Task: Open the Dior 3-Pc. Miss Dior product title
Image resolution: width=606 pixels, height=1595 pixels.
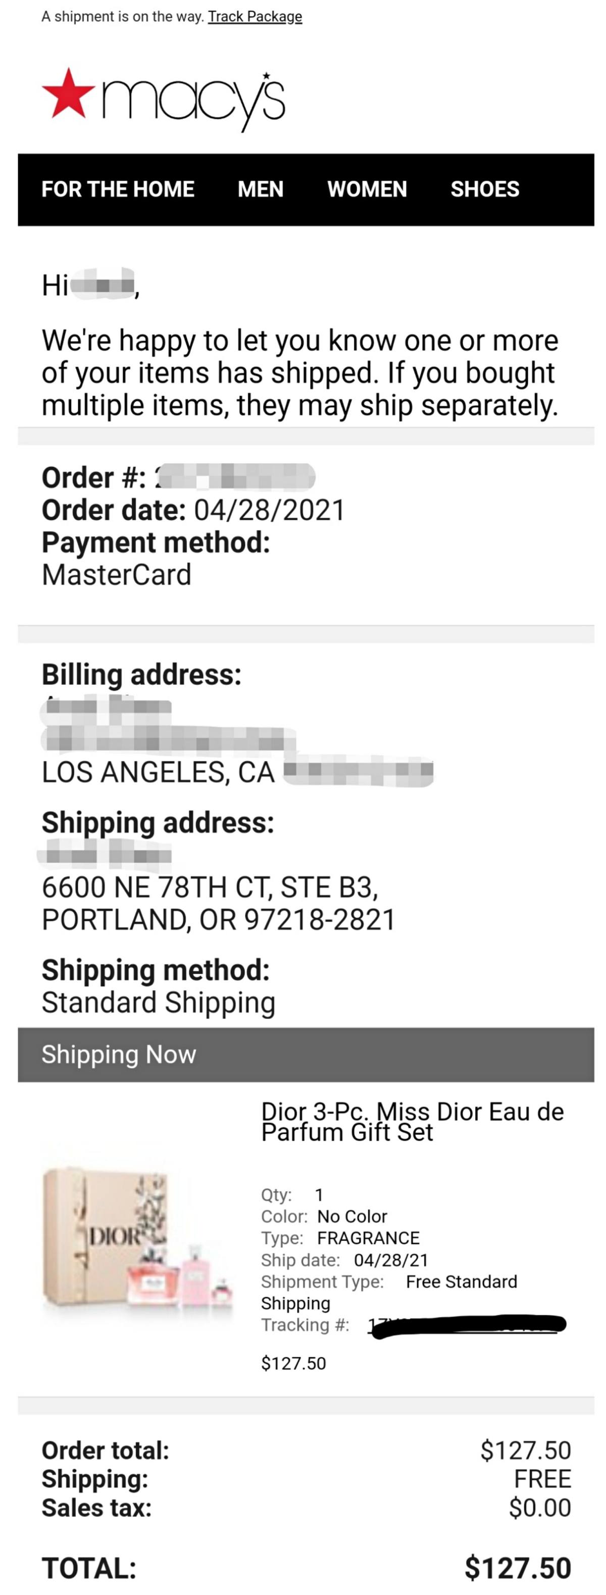Action: tap(413, 1122)
